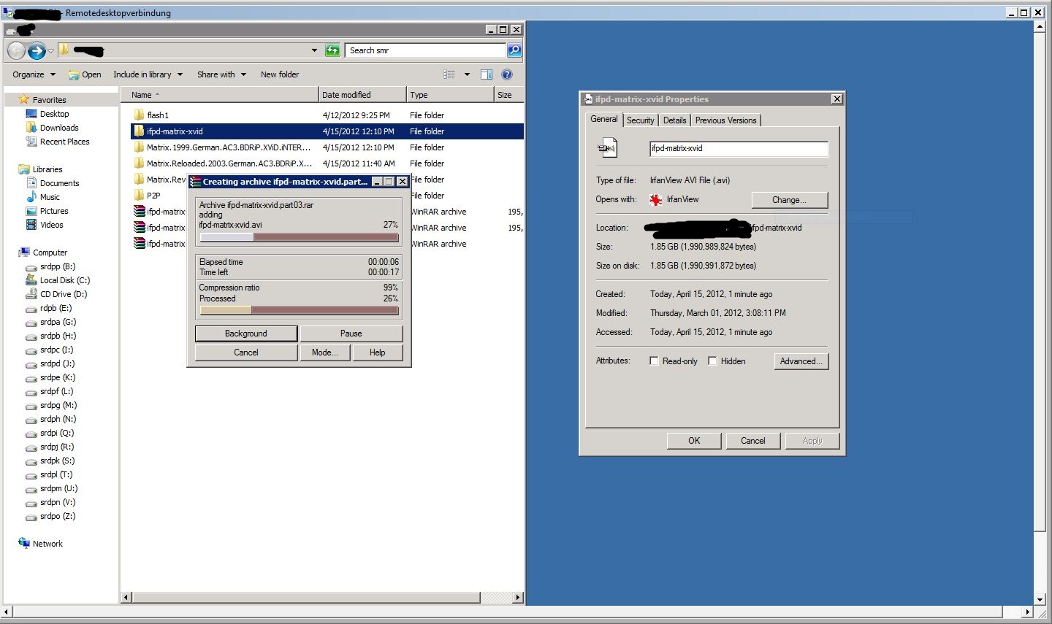Enable the Read-only attribute checkbox

click(654, 361)
